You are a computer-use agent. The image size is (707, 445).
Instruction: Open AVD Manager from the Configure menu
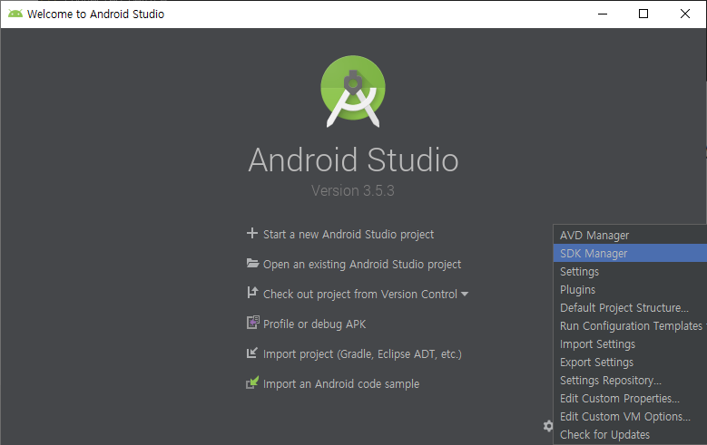[630, 235]
